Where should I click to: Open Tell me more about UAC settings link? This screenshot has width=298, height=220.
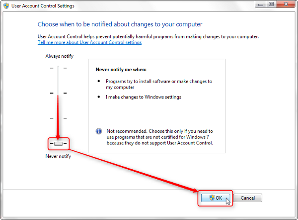coord(89,42)
